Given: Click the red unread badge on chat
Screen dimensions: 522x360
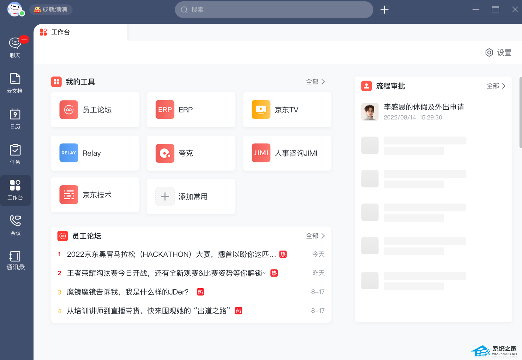Looking at the screenshot, I should (24, 40).
